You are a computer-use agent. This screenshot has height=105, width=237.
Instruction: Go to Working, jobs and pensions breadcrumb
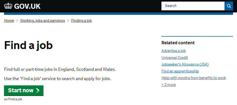tap(42, 20)
